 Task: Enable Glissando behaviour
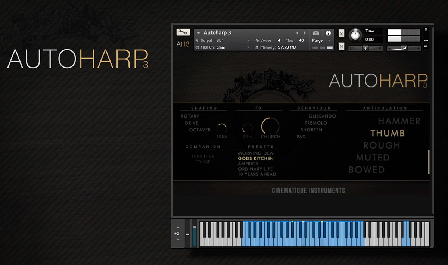point(322,116)
